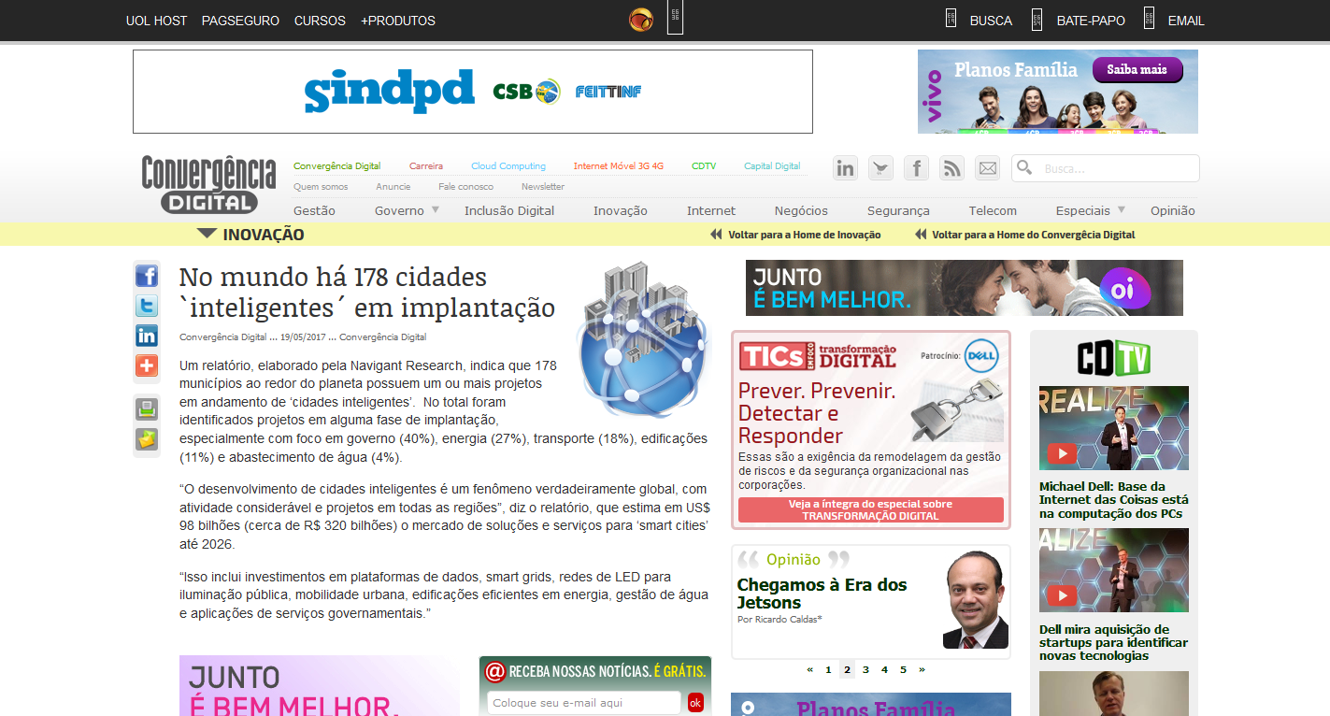Click PAGSEGURO link
Viewport: 1330px width, 716px height.
[x=240, y=21]
